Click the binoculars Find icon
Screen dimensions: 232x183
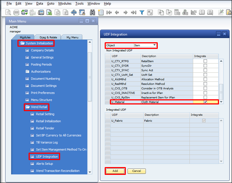point(92,12)
